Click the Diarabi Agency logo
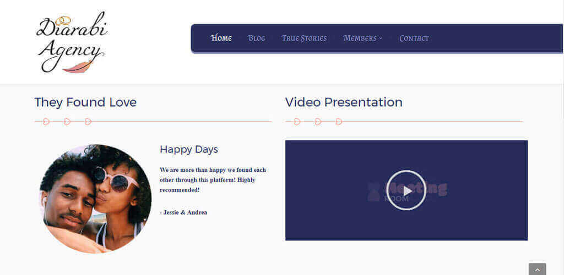Image resolution: width=564 pixels, height=275 pixels. [72, 43]
